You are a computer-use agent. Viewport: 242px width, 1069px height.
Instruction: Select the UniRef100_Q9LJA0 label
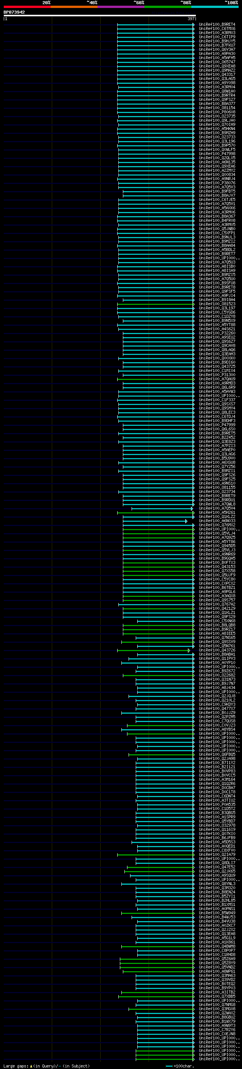click(x=217, y=120)
